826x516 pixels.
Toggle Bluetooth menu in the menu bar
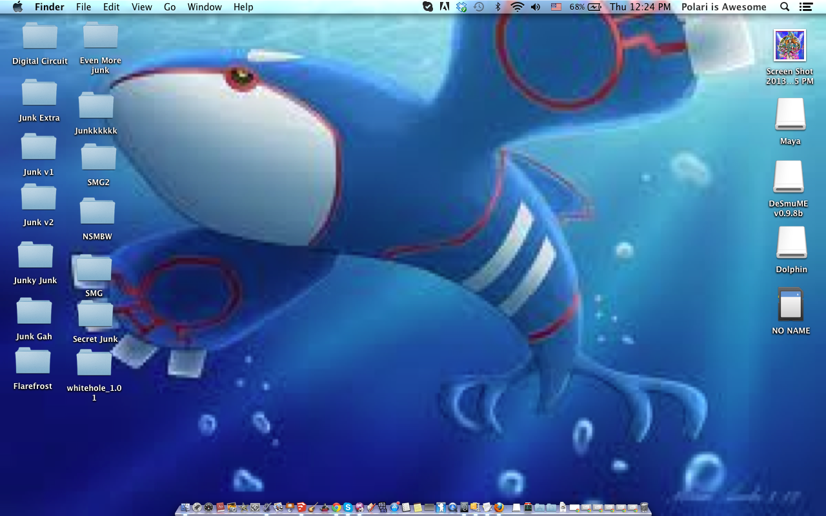[498, 7]
